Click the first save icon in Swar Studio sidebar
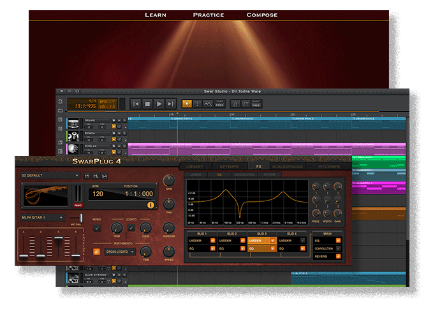Screen dimensions: 426x312 [61, 120]
